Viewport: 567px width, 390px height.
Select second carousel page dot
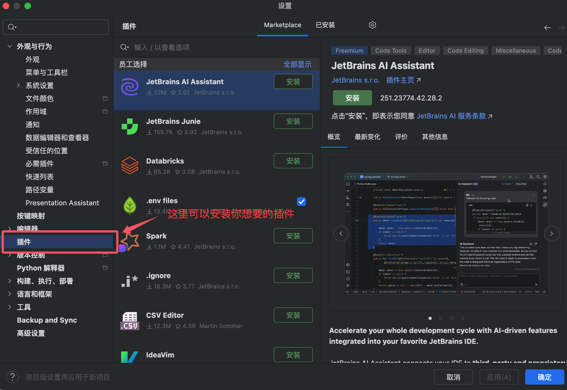click(441, 318)
